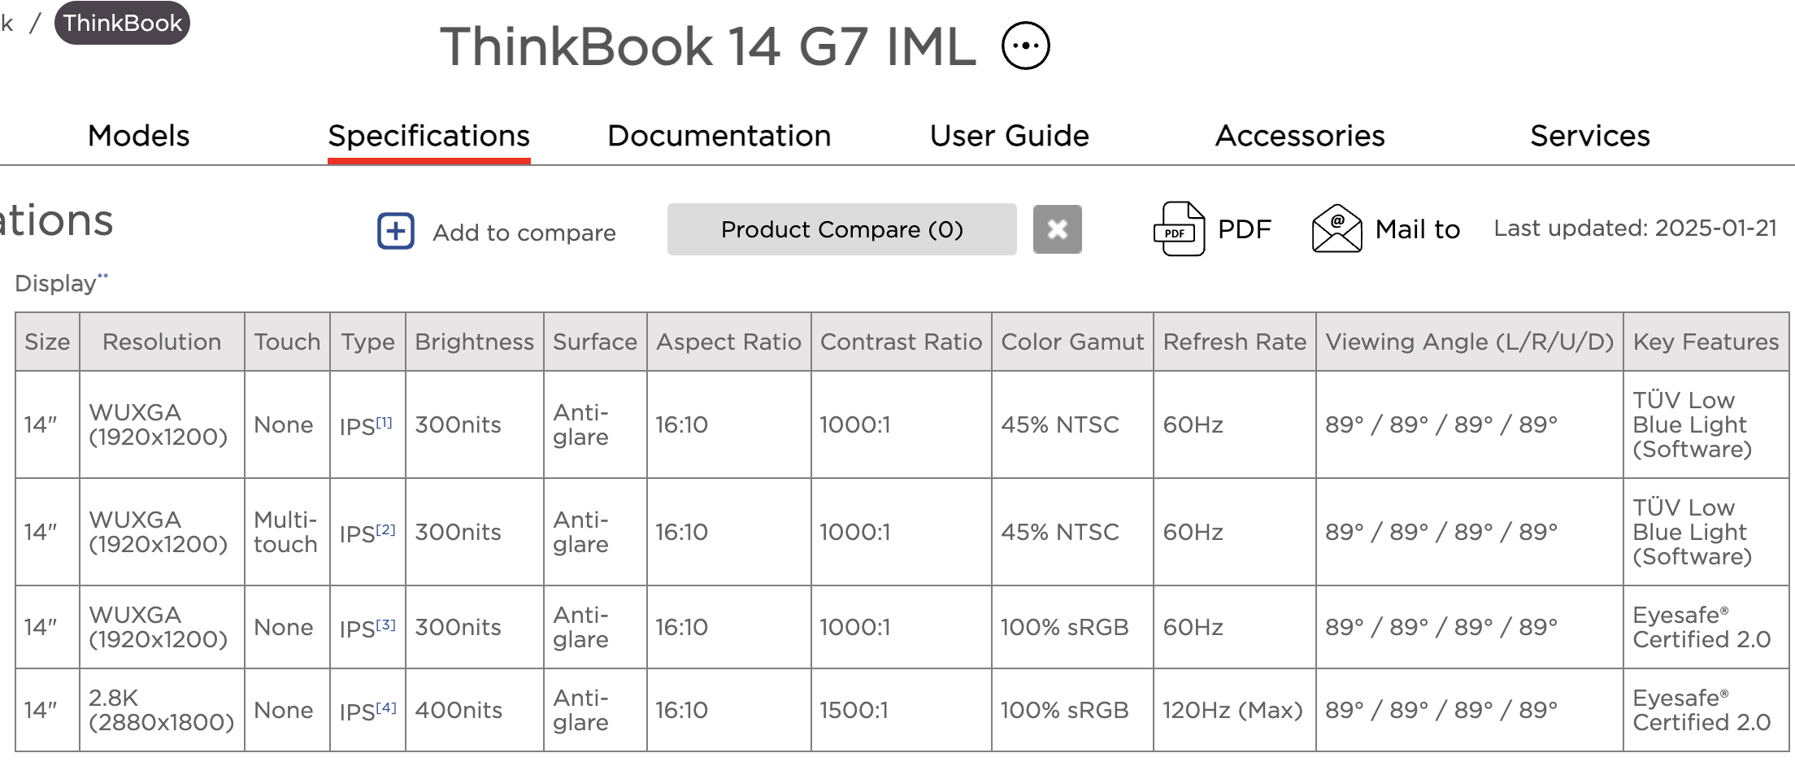Click the Add to compare plus icon
Image resolution: width=1795 pixels, height=766 pixels.
click(x=396, y=231)
